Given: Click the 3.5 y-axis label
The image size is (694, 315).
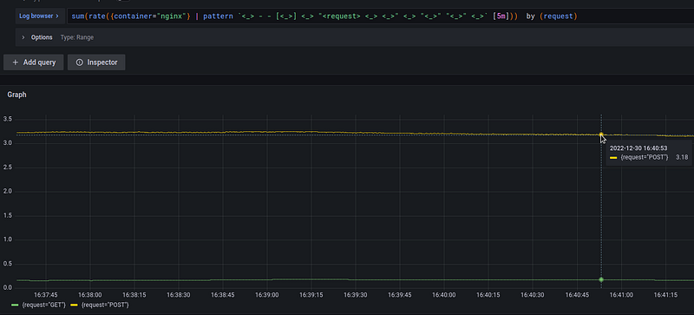Looking at the screenshot, I should tap(8, 119).
